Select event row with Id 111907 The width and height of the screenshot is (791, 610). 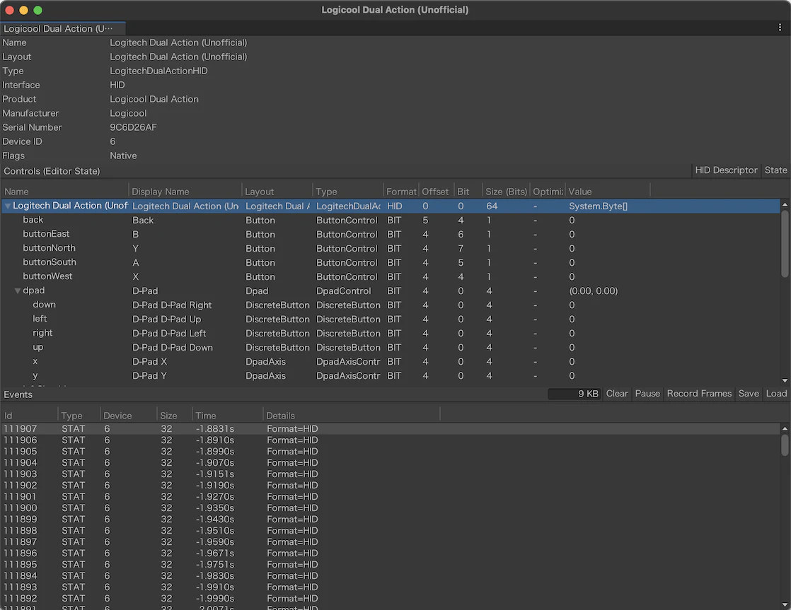391,428
